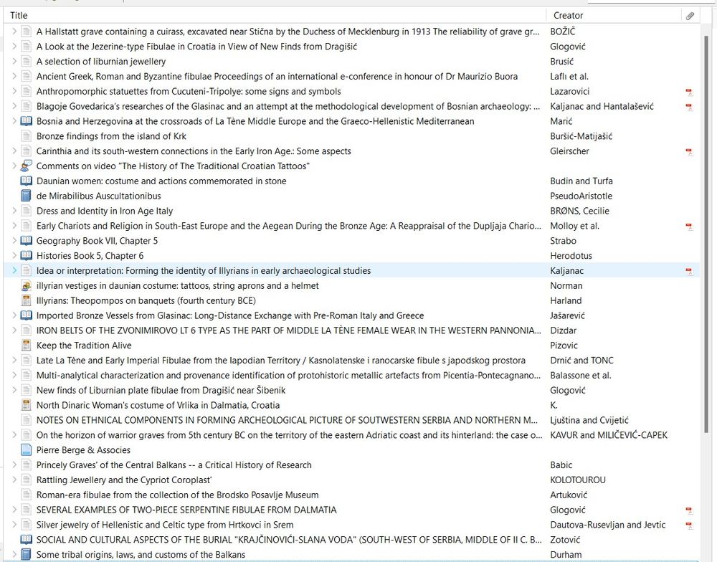Expand 'A Hallstatt grave containing a cuirass' item
The width and height of the screenshot is (717, 562).
(14, 32)
